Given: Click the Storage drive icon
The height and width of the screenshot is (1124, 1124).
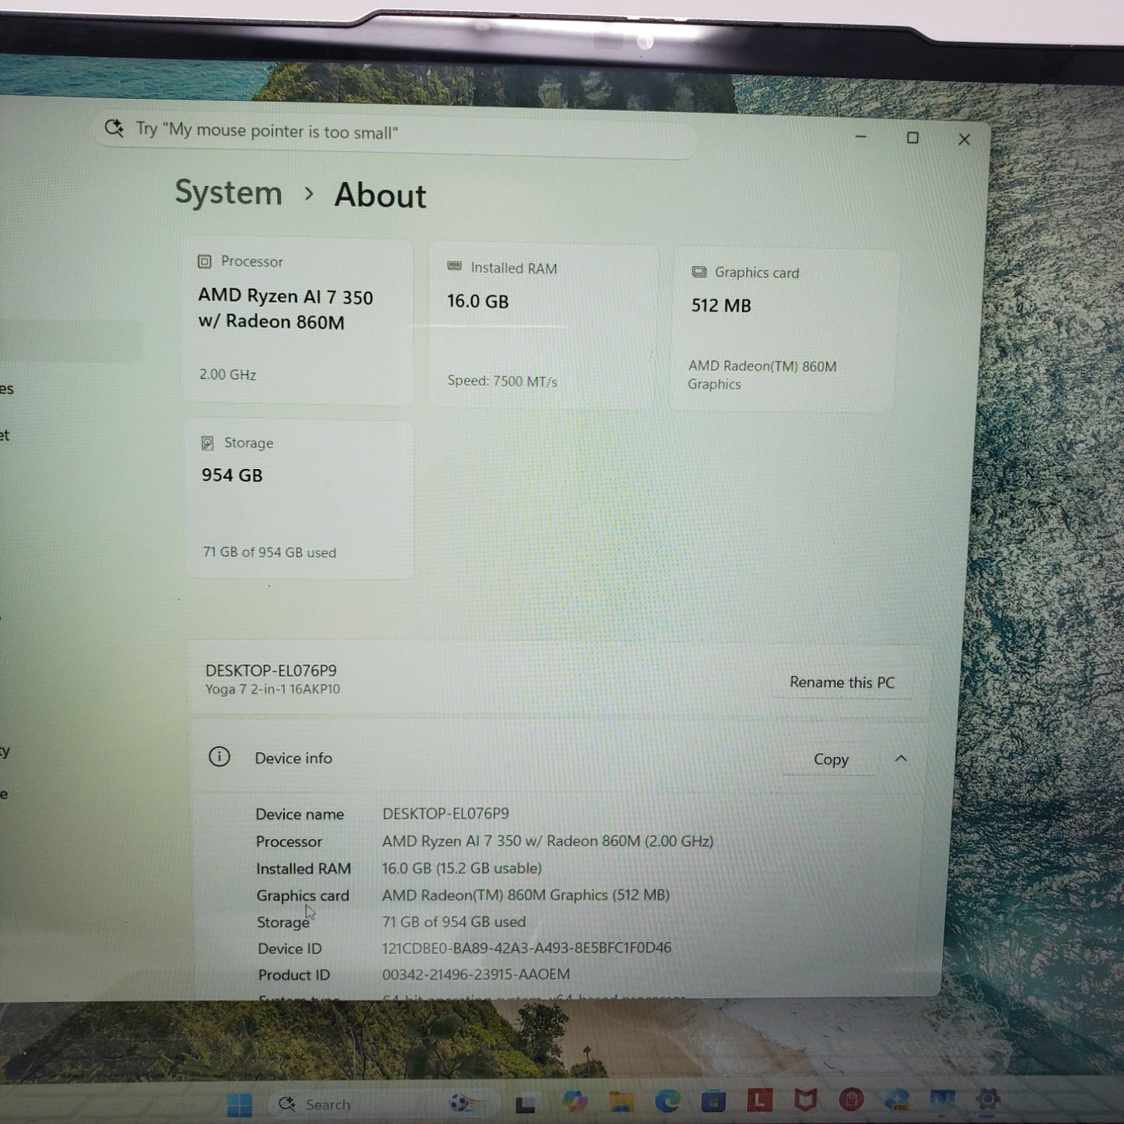Looking at the screenshot, I should pyautogui.click(x=208, y=443).
